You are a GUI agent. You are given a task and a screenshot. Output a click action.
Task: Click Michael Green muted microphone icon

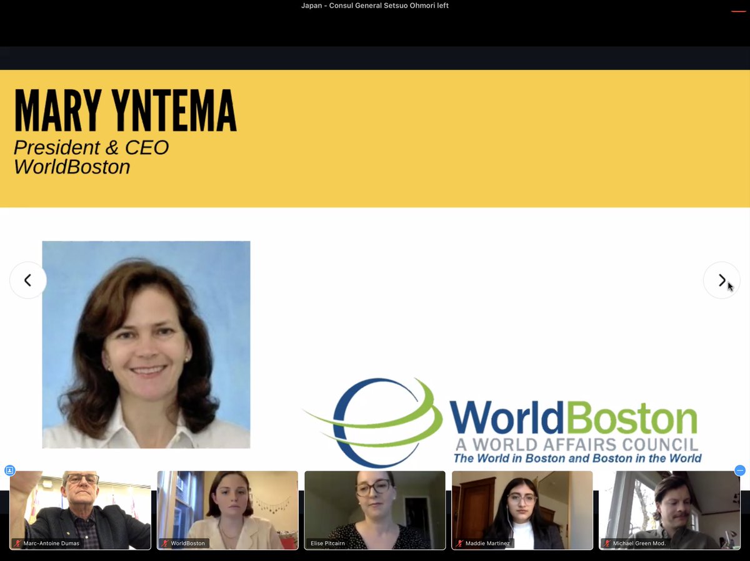click(x=607, y=544)
